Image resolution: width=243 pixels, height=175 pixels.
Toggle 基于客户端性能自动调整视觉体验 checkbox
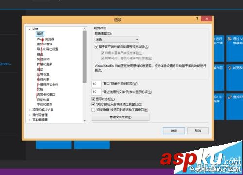pyautogui.click(x=96, y=47)
